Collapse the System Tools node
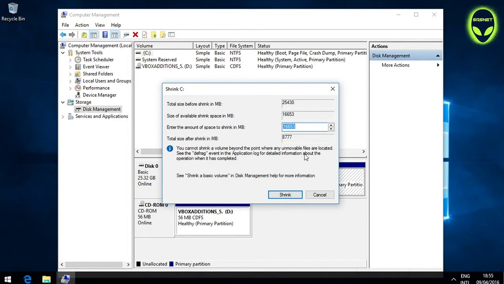The height and width of the screenshot is (284, 504). (63, 52)
